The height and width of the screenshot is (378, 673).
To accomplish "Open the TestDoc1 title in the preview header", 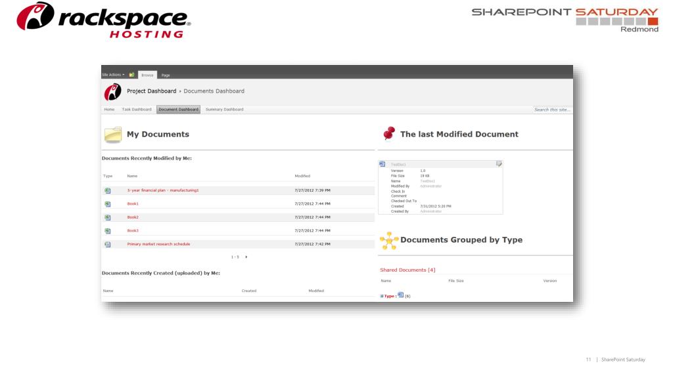I will [398, 165].
